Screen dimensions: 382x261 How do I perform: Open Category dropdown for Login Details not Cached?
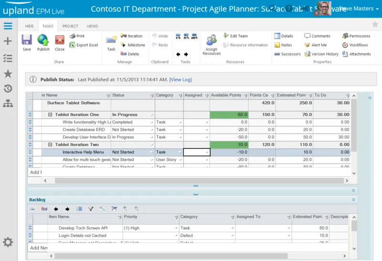coord(233,236)
